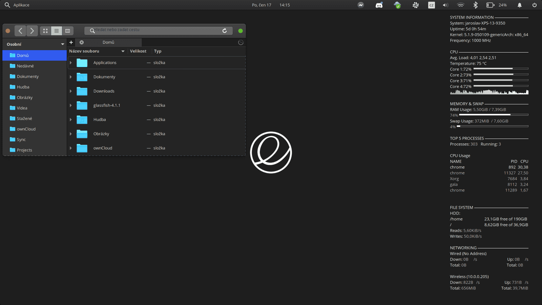
Task: Open Projects in the sidebar
Action: 35,150
